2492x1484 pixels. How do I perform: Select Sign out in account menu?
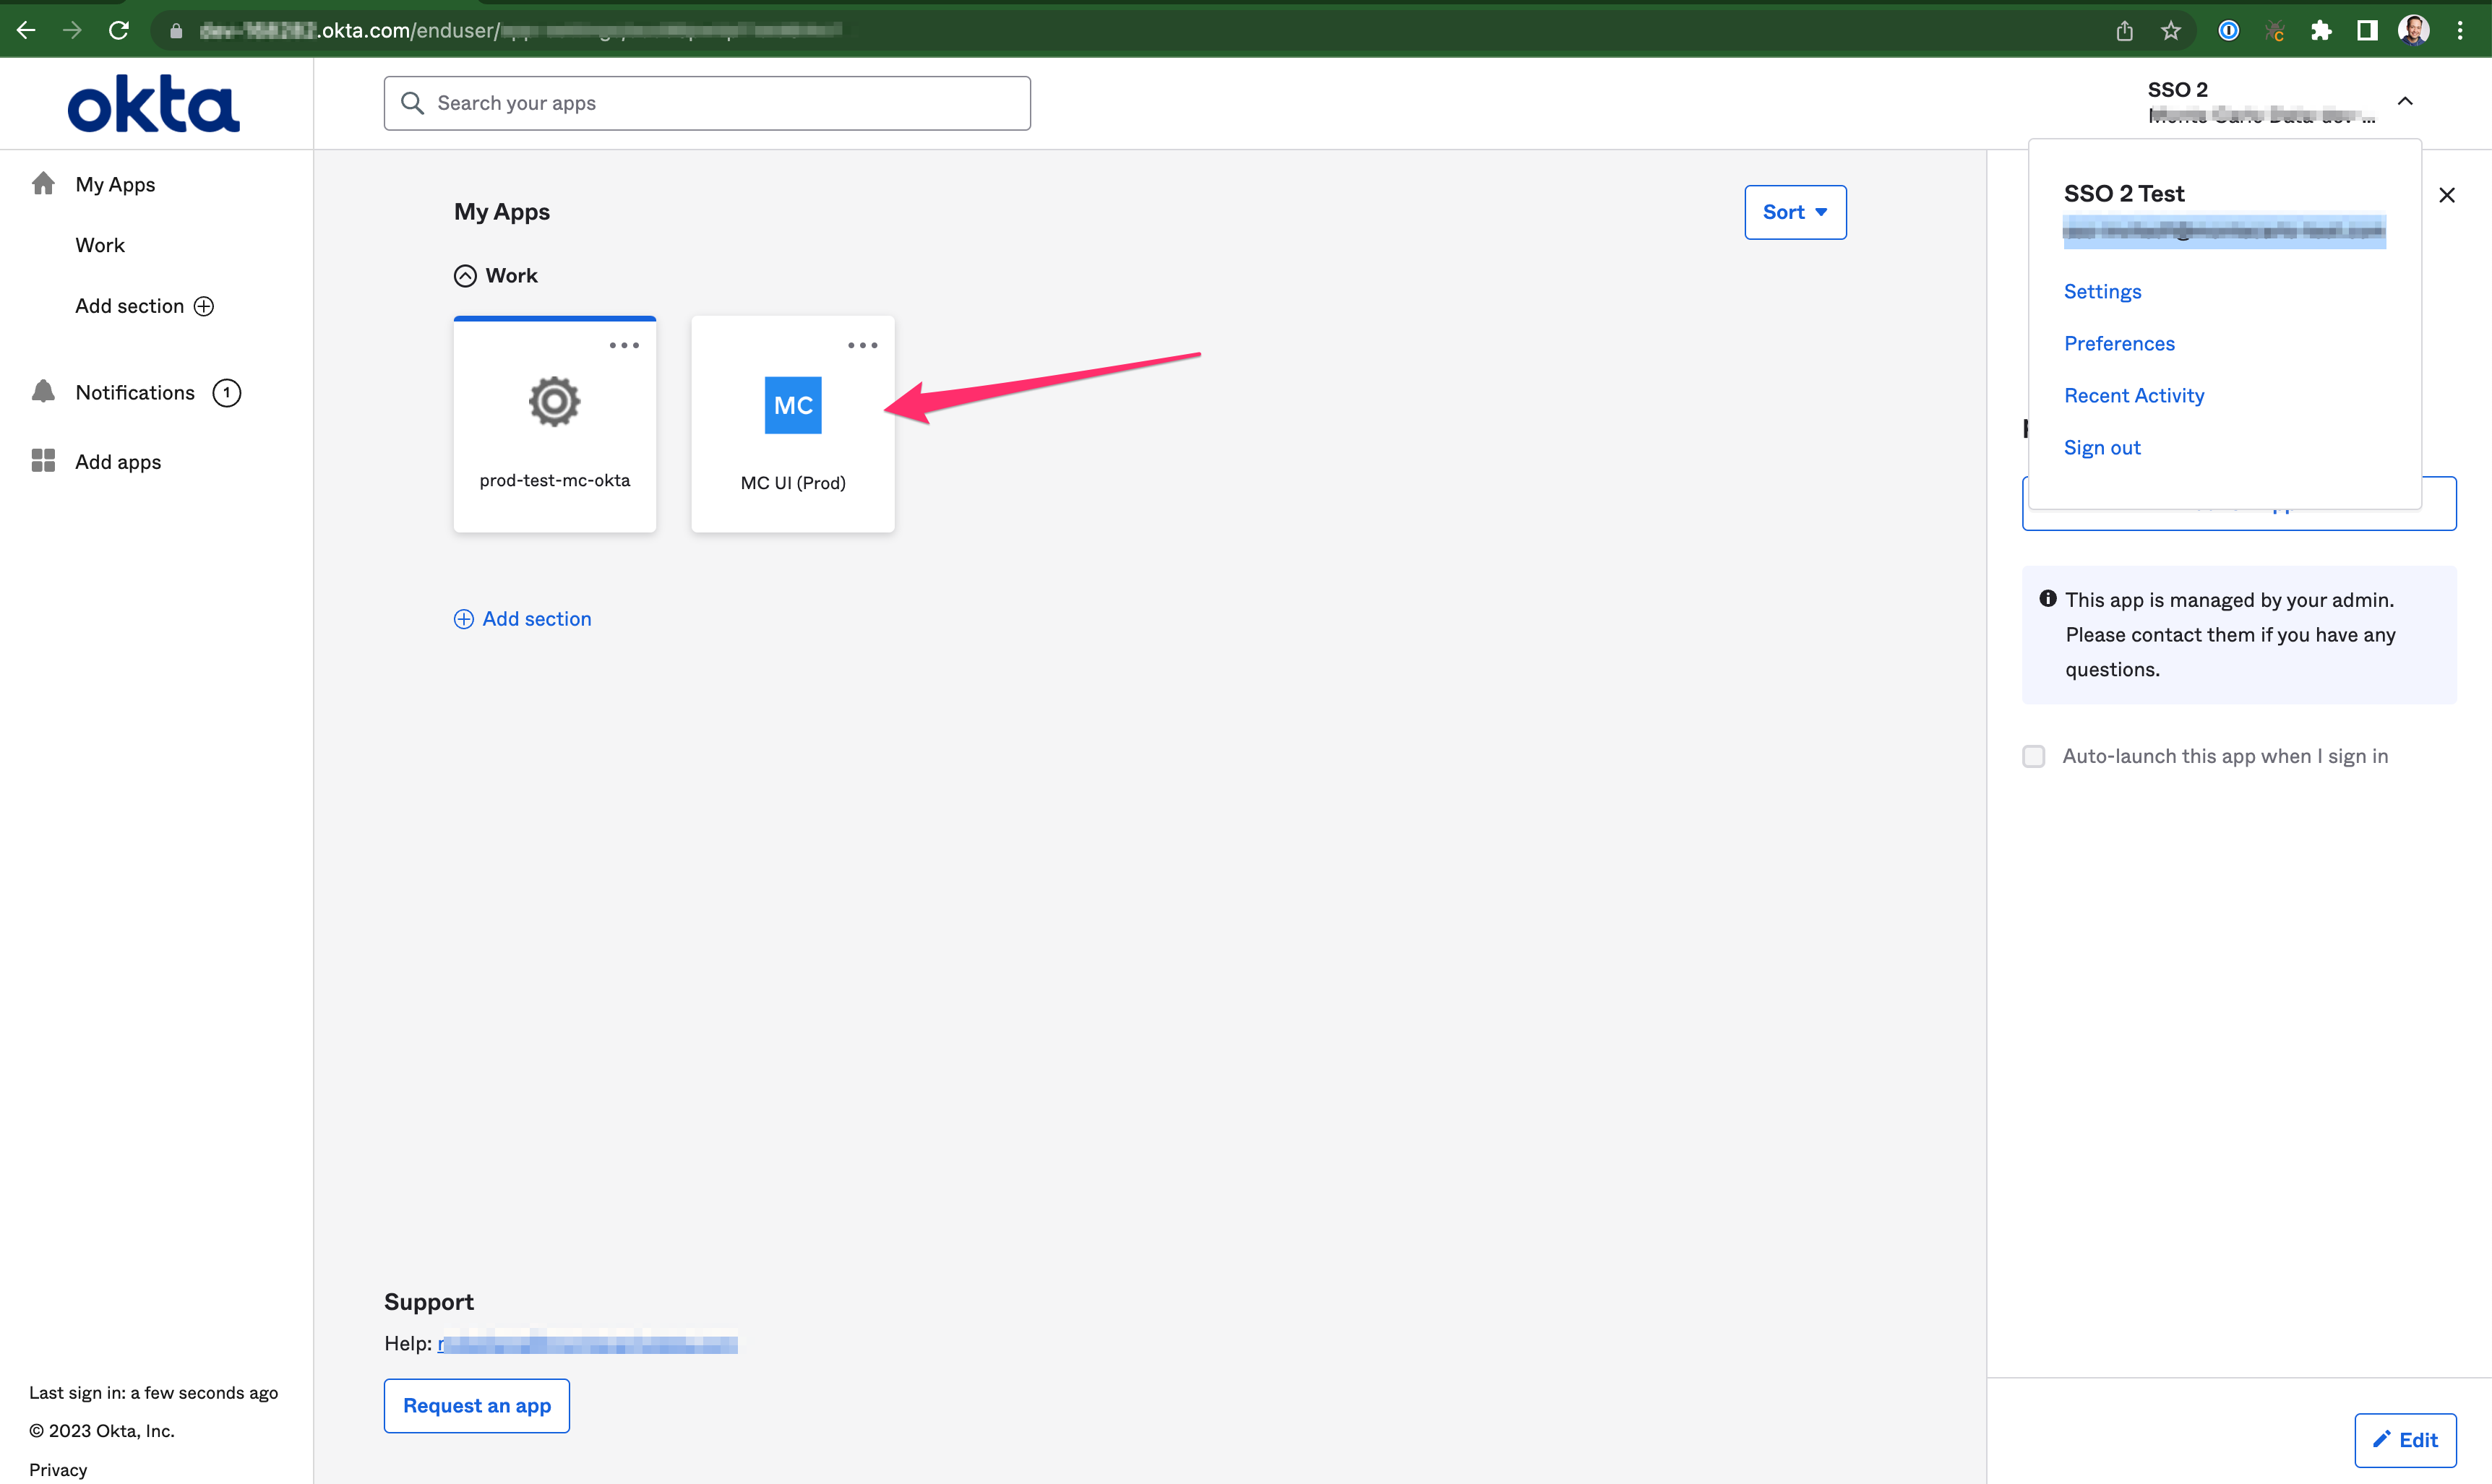(2102, 447)
